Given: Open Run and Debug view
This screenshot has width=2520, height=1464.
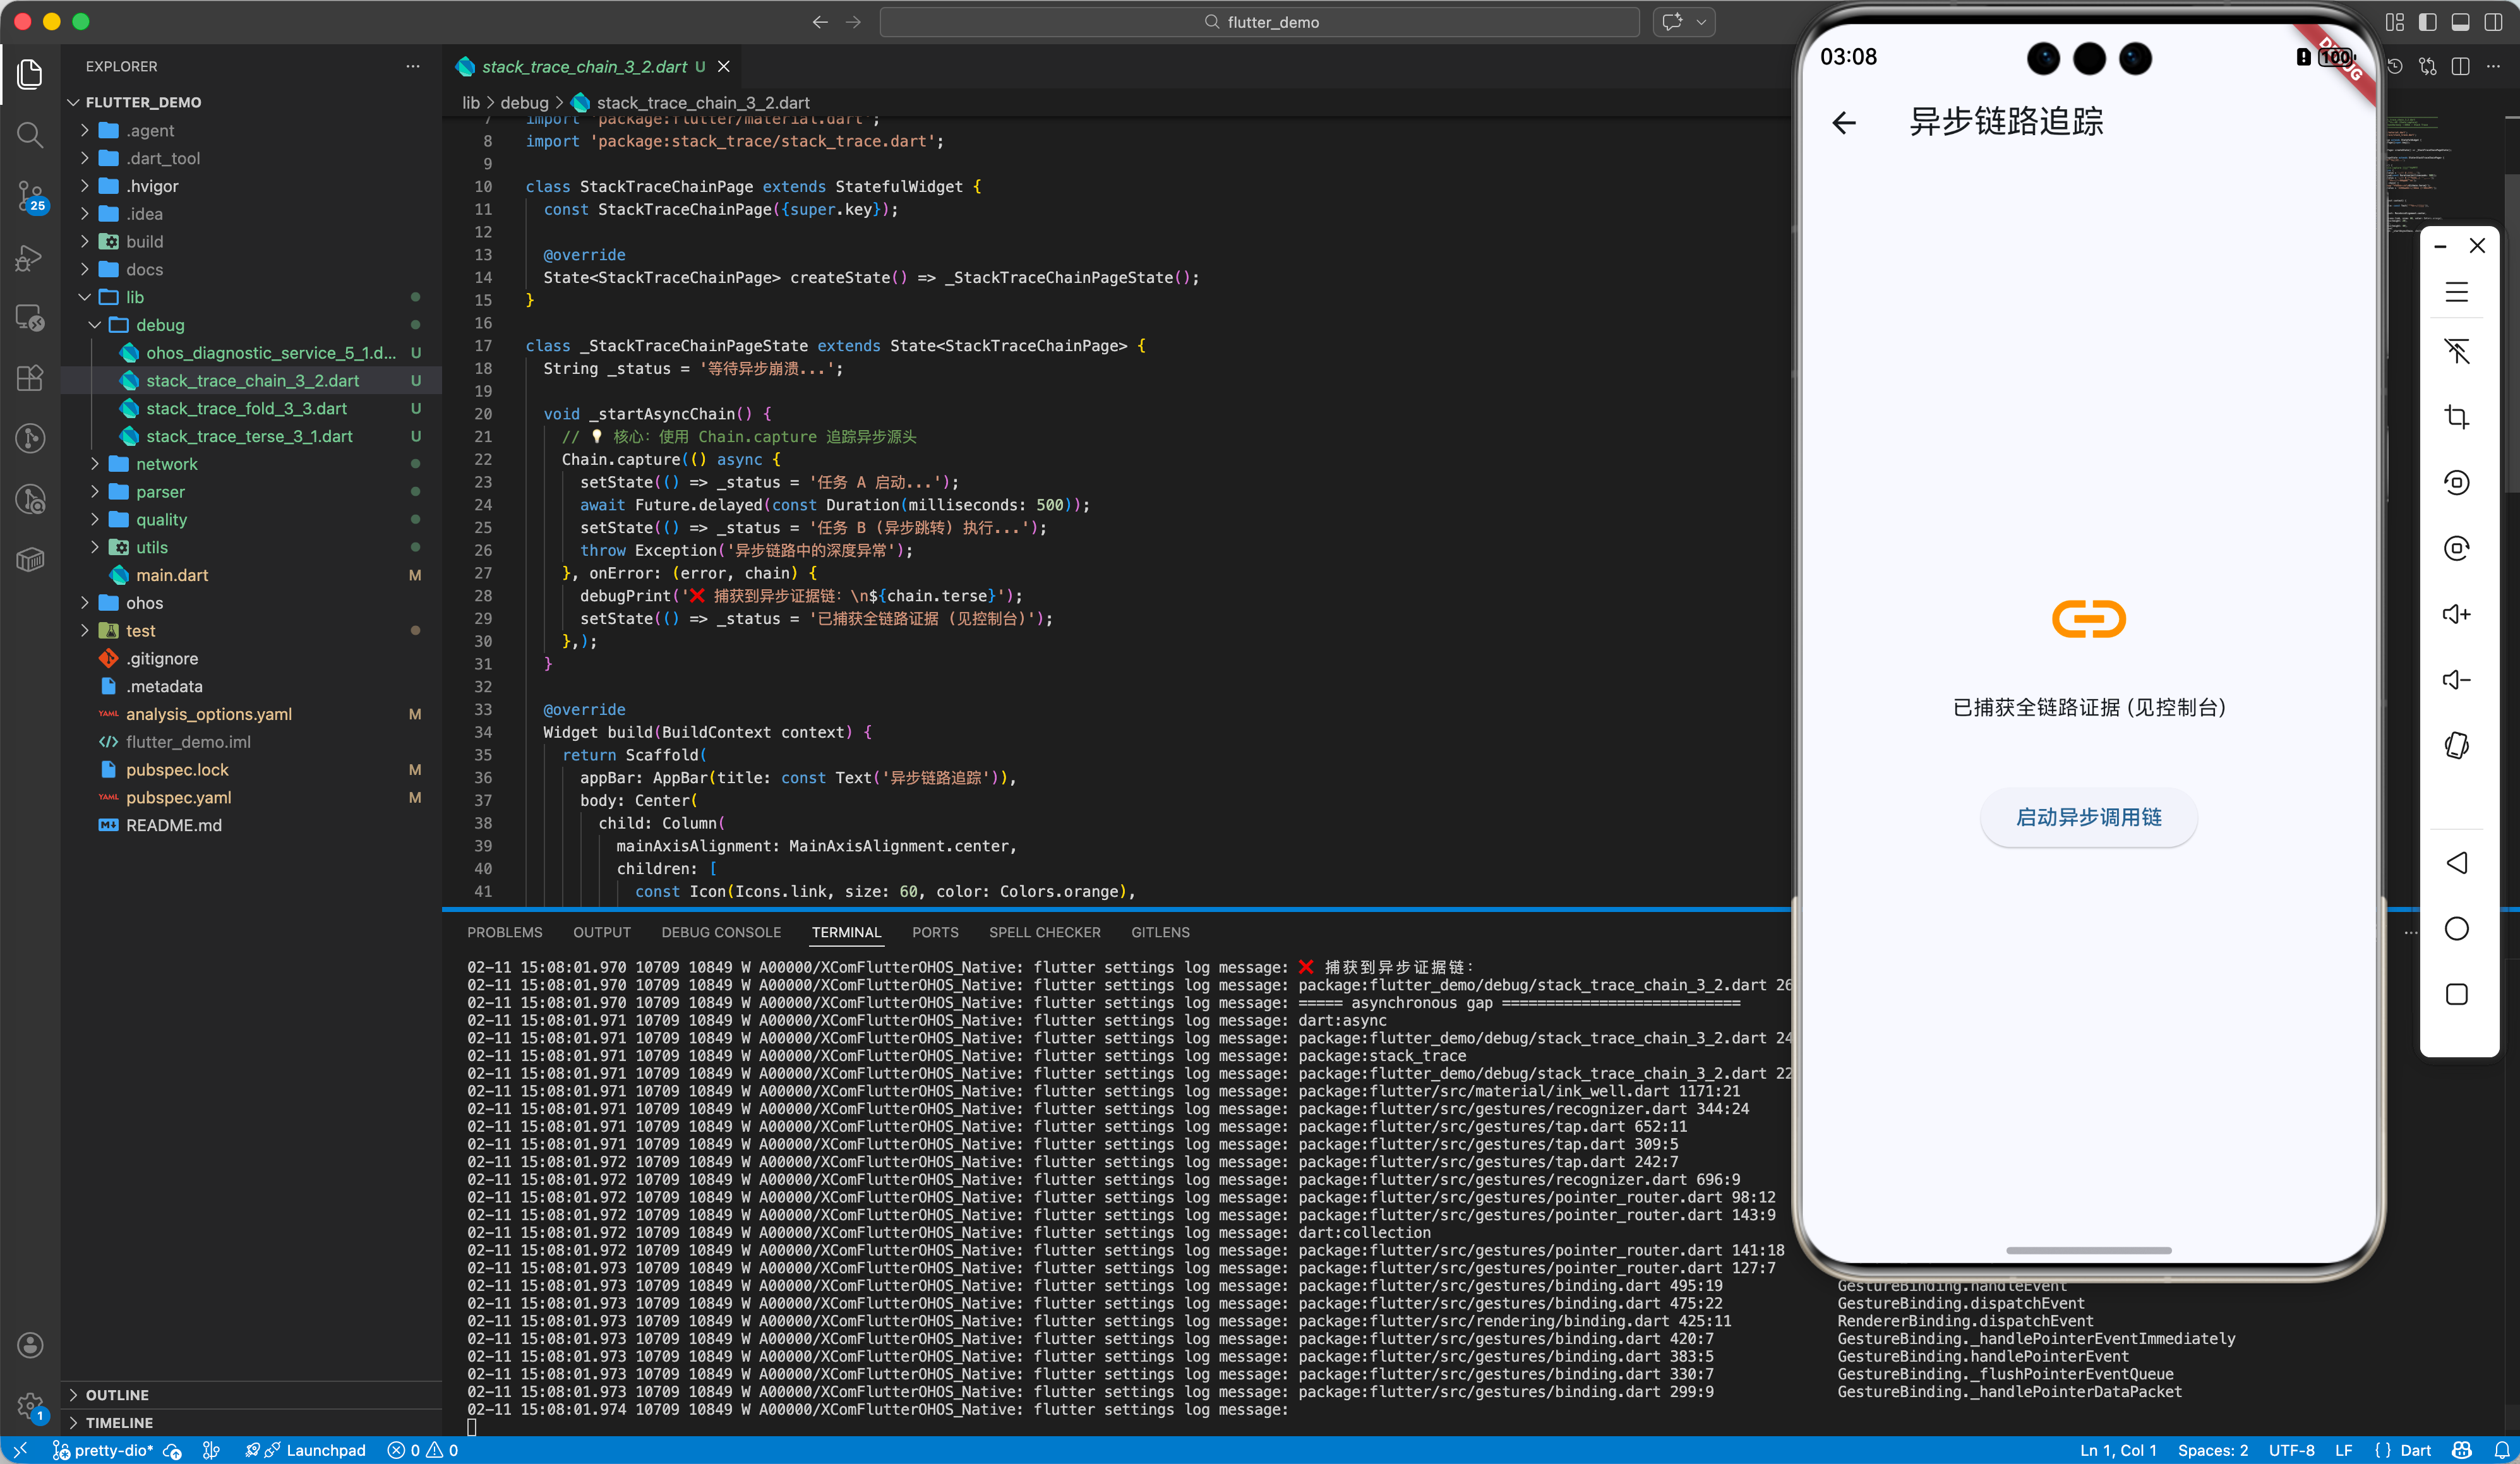Looking at the screenshot, I should 30,258.
